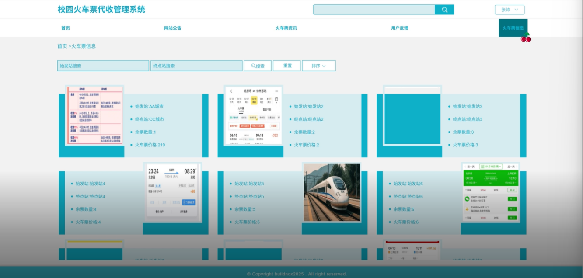Click the site title 校园火车票代收管理系统

click(101, 10)
